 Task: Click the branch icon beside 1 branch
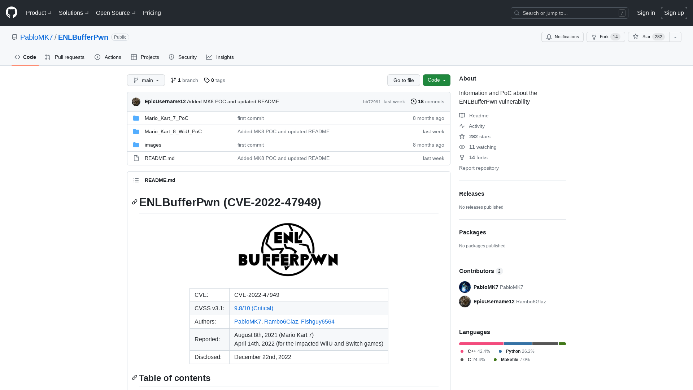(x=174, y=80)
